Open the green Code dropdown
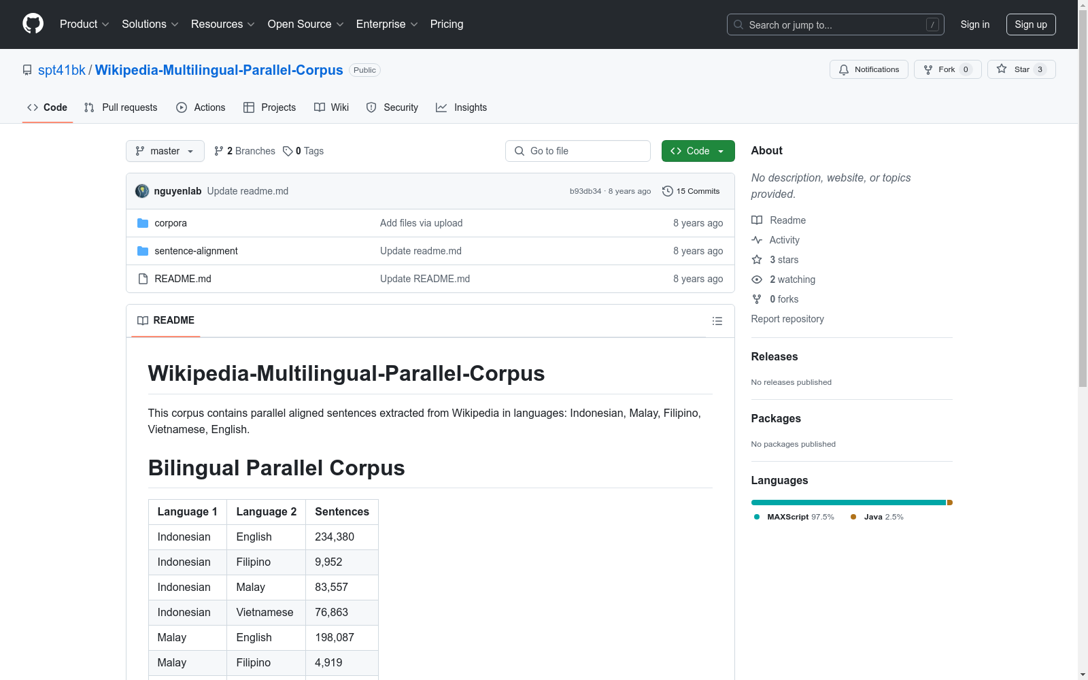Viewport: 1088px width, 680px height. tap(698, 151)
